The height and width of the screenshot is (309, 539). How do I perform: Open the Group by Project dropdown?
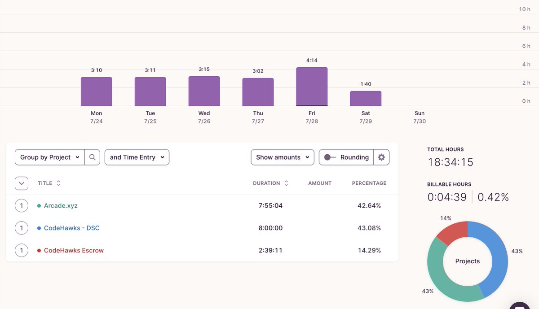click(x=50, y=157)
